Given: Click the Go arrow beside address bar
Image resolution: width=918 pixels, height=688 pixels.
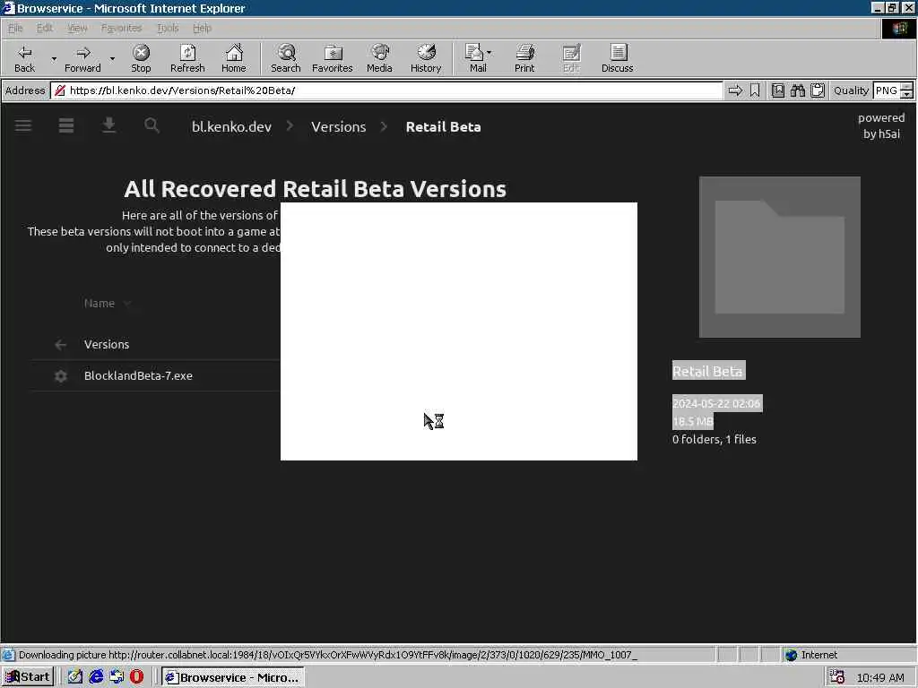Looking at the screenshot, I should tap(735, 90).
